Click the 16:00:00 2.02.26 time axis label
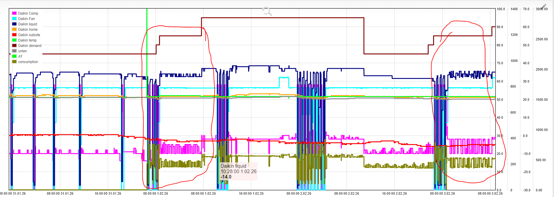557x197 pixels. [394, 193]
